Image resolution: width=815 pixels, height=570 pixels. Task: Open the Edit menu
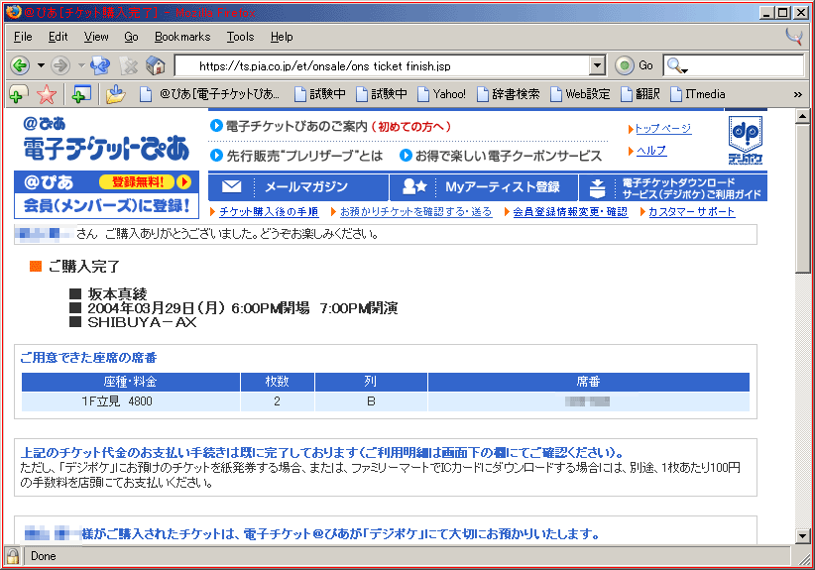point(58,37)
